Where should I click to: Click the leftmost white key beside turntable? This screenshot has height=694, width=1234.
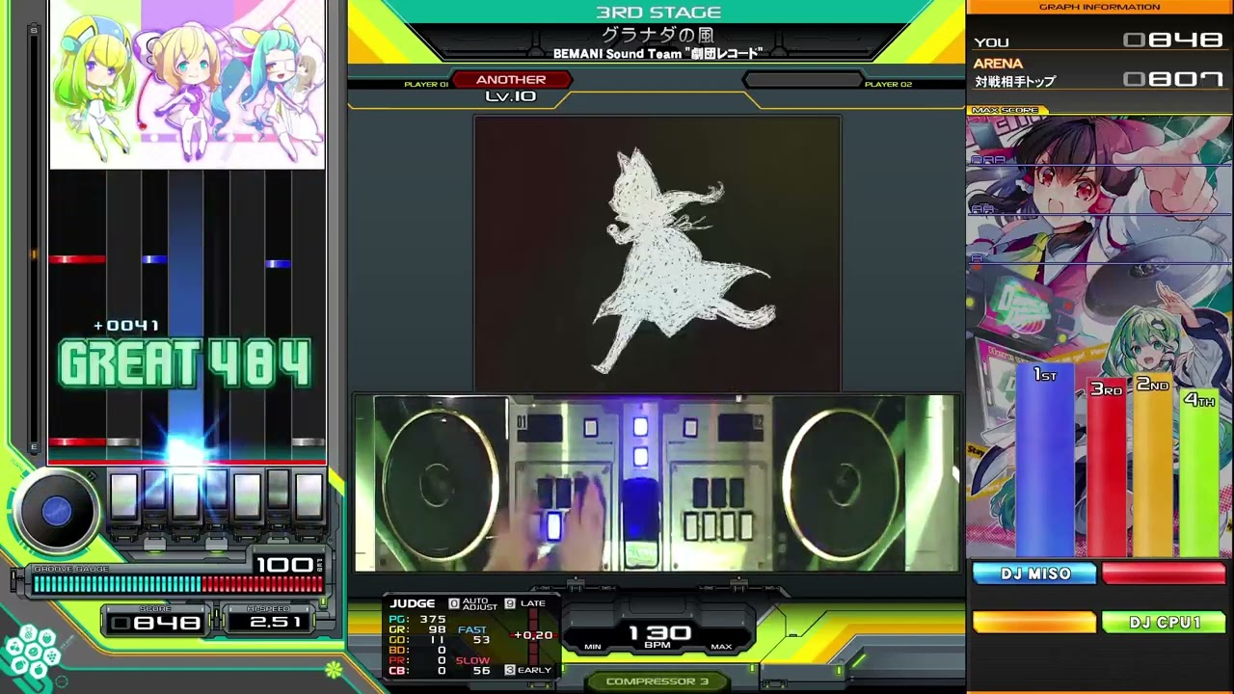coord(123,496)
